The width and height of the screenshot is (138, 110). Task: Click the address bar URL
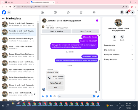click(32, 7)
